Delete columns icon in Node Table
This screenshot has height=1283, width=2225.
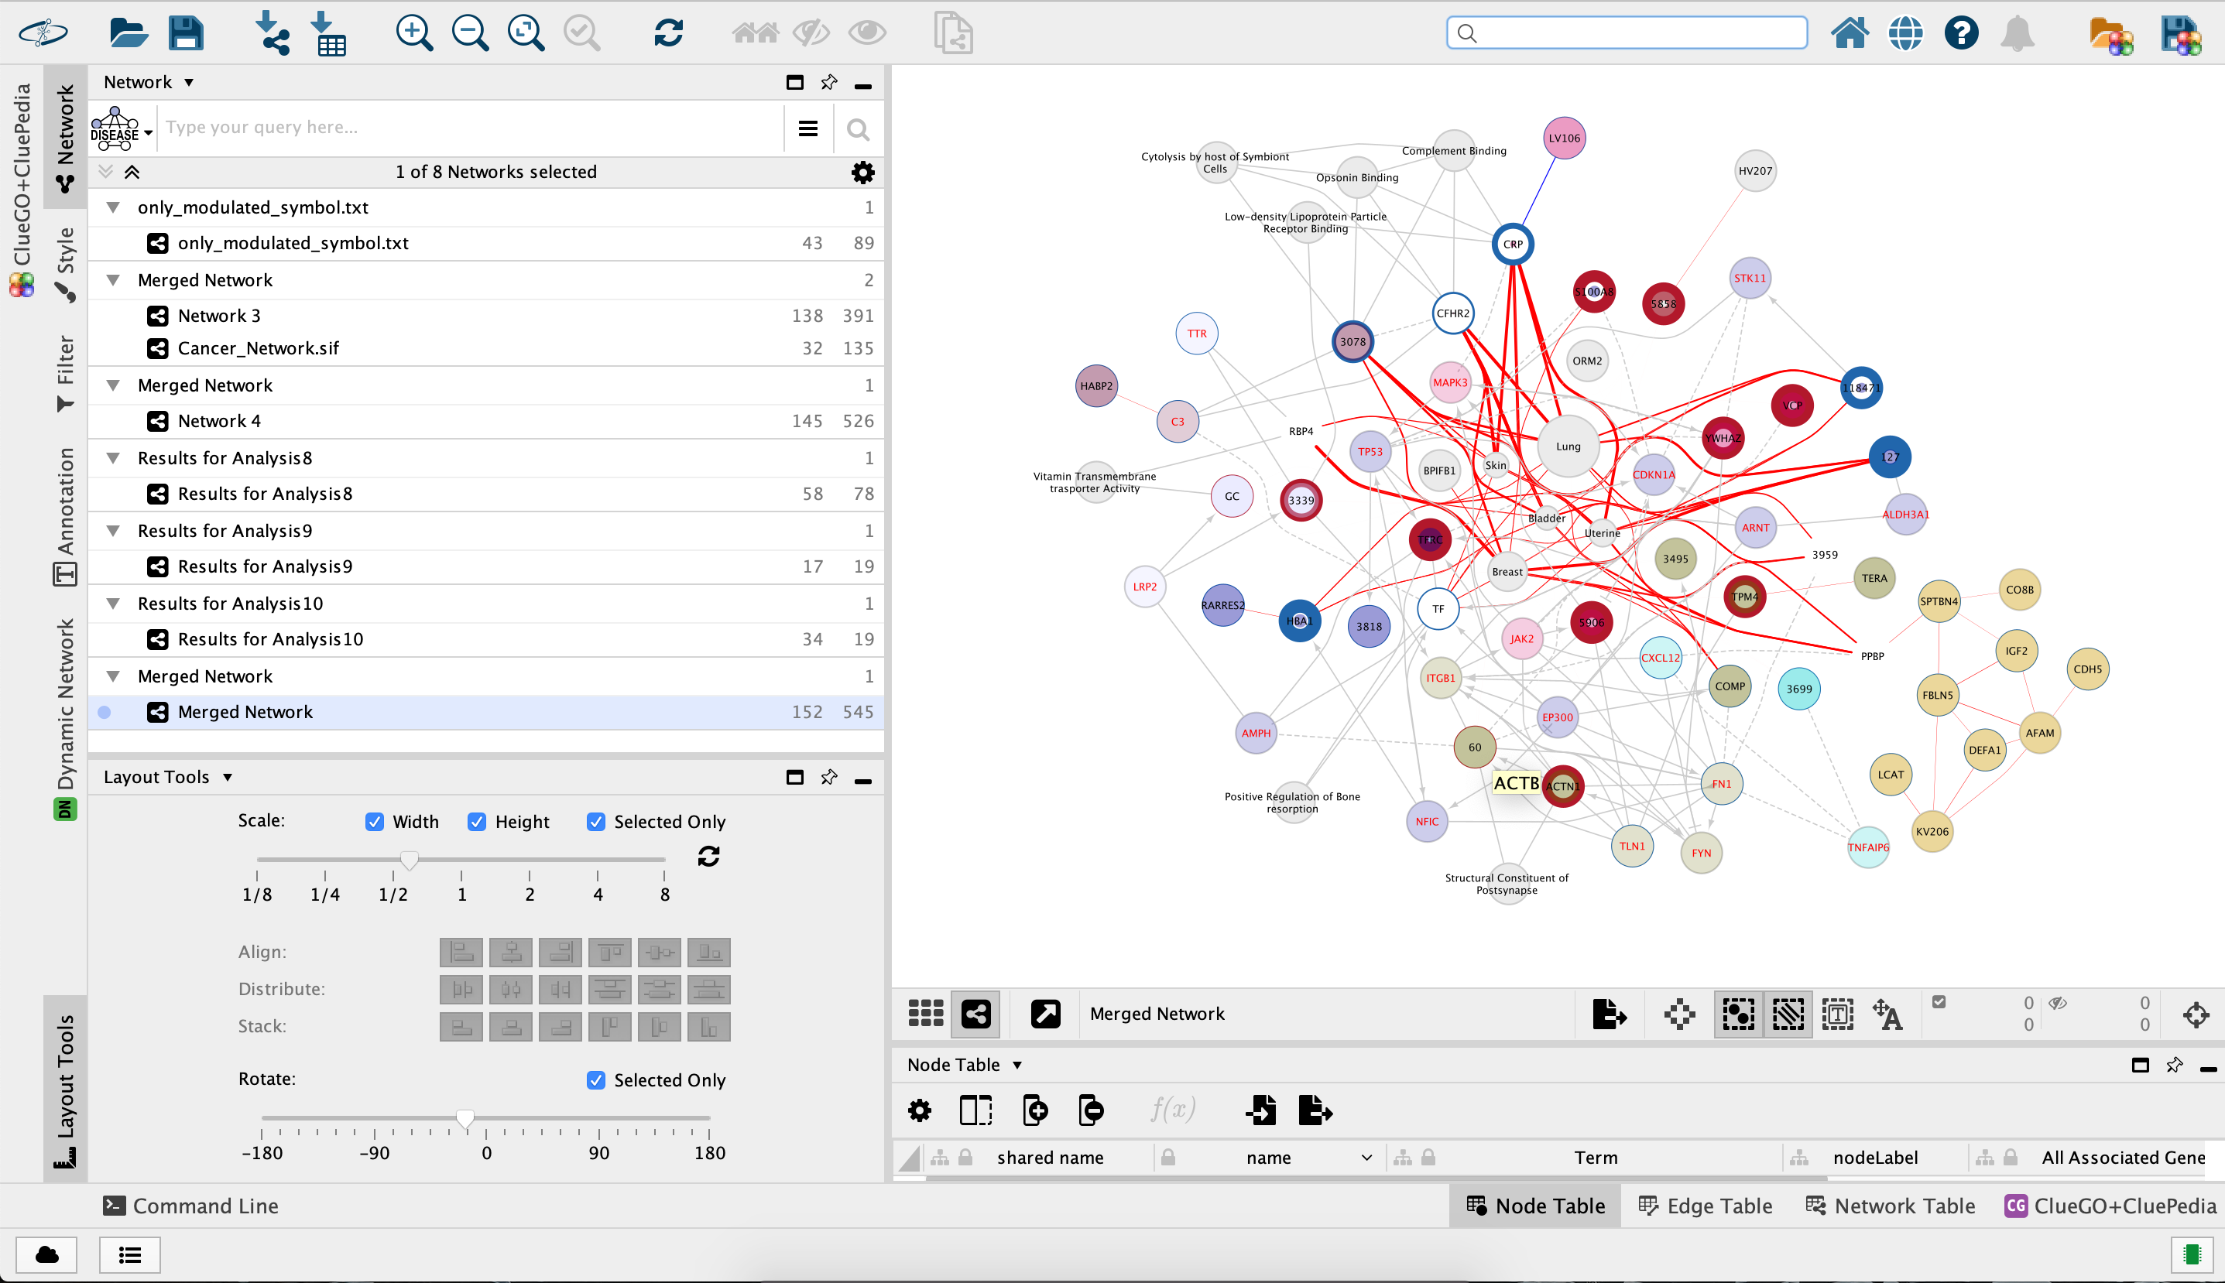click(1092, 1110)
